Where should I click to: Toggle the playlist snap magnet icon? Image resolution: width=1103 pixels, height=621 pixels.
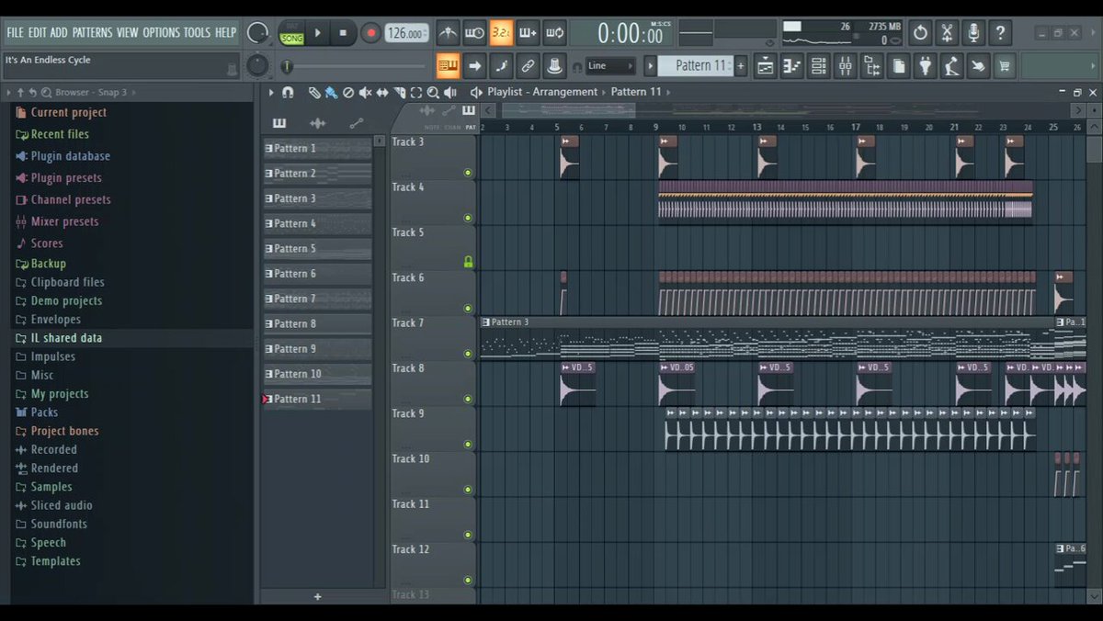click(x=288, y=93)
